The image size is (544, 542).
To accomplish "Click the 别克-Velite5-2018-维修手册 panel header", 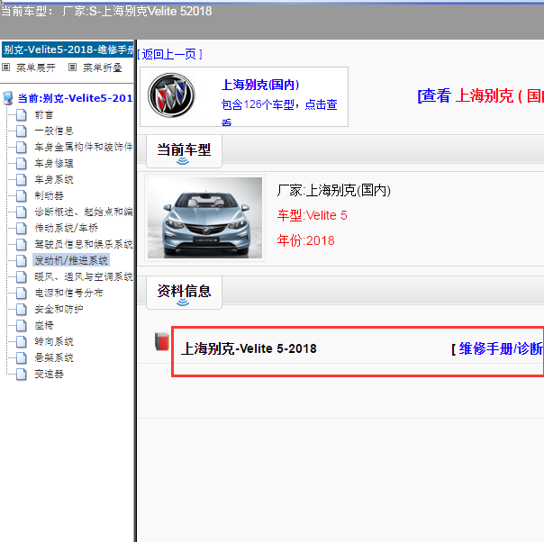I will click(x=68, y=50).
